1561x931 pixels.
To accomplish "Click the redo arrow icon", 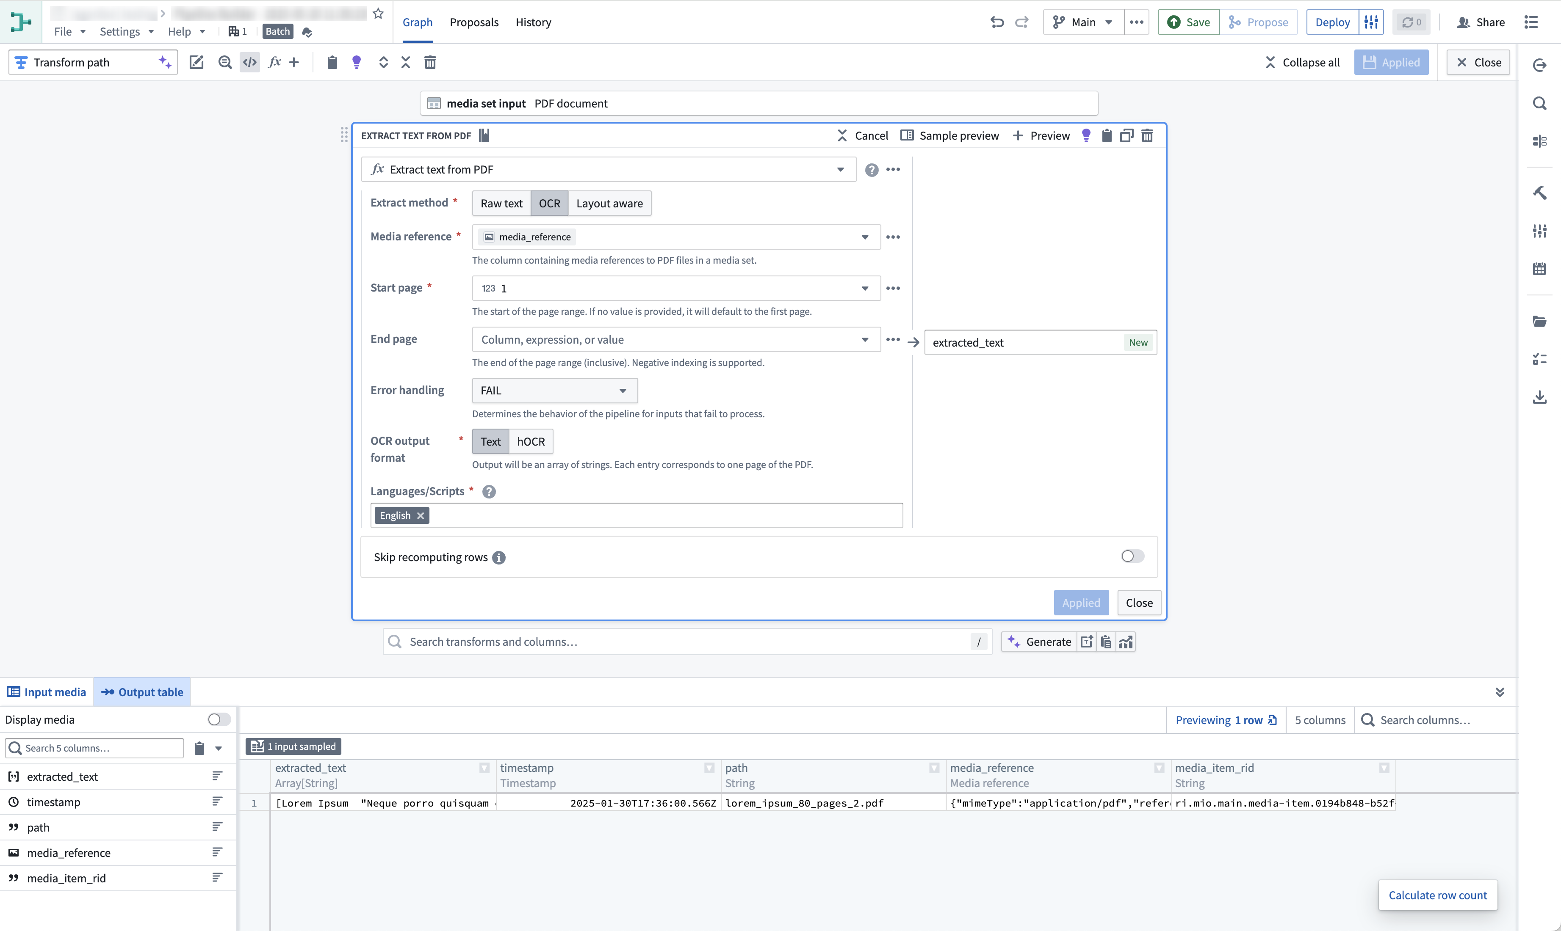I will [x=1022, y=22].
